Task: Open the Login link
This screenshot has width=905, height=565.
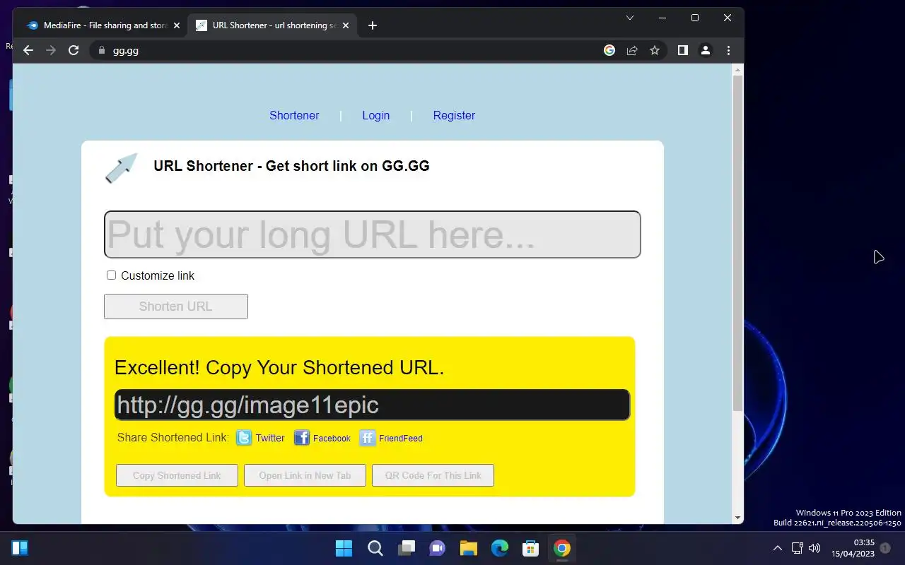Action: (x=376, y=115)
